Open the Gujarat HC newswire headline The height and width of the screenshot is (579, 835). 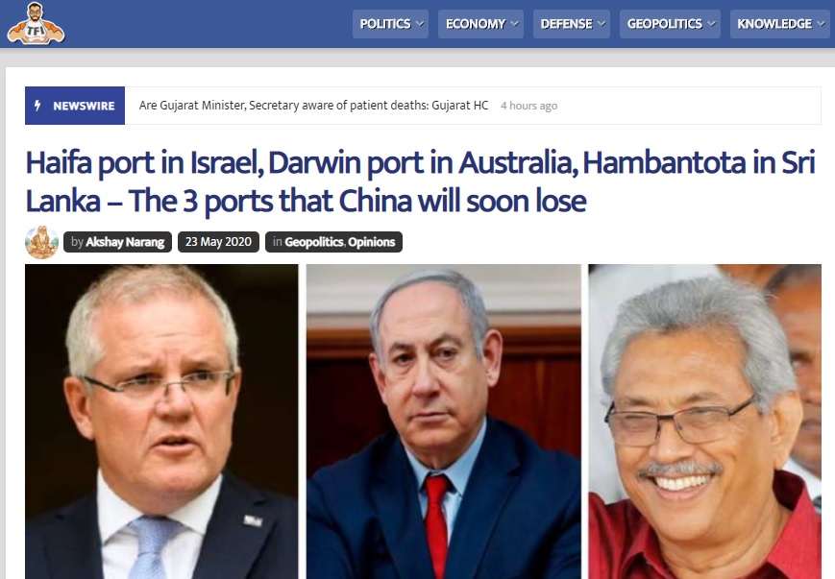click(x=313, y=106)
